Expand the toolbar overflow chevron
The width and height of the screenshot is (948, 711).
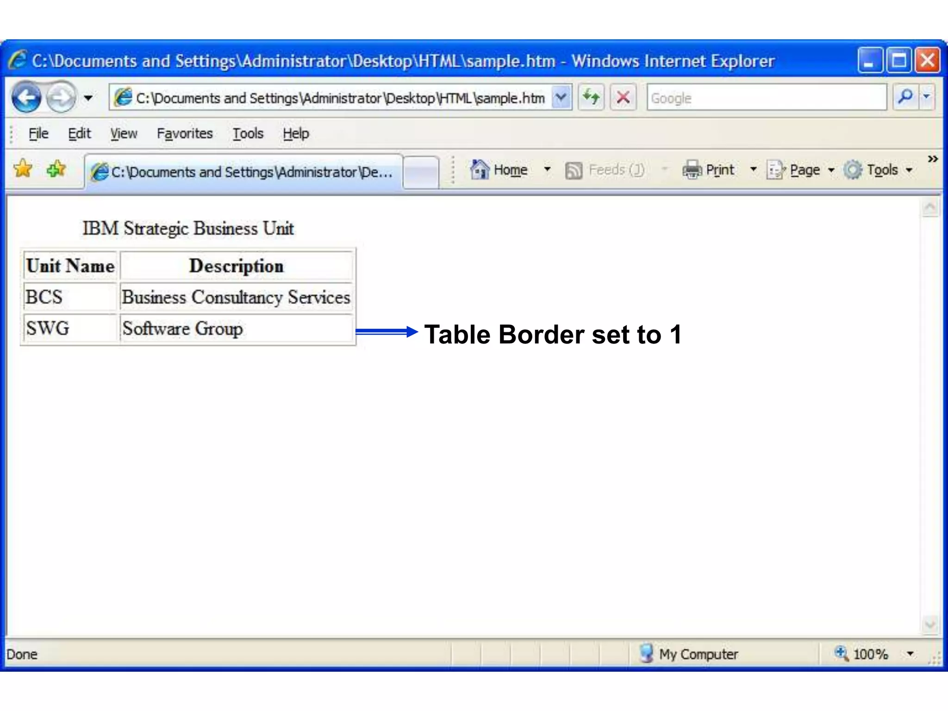coord(933,159)
